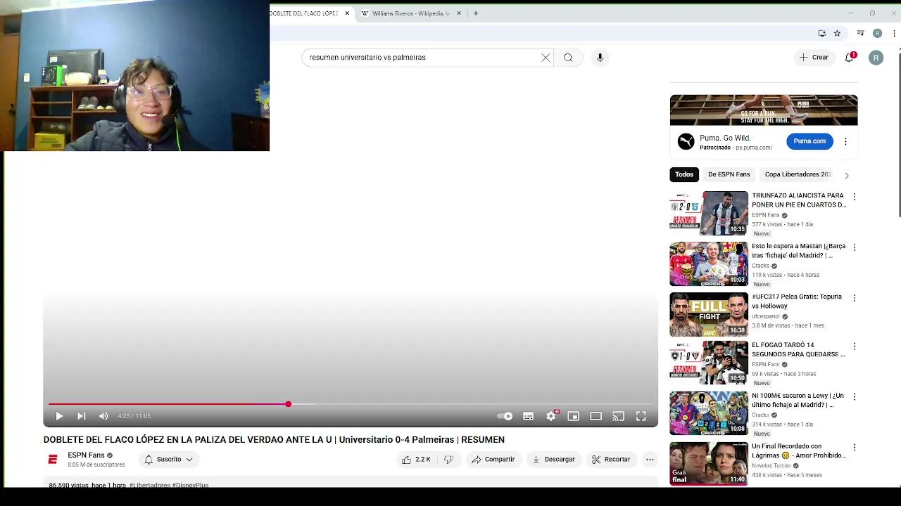Show more filter chips with arrow

pyautogui.click(x=847, y=175)
